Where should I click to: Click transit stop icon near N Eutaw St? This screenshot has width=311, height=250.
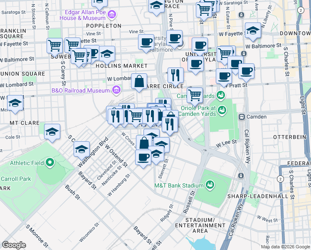pos(242,15)
